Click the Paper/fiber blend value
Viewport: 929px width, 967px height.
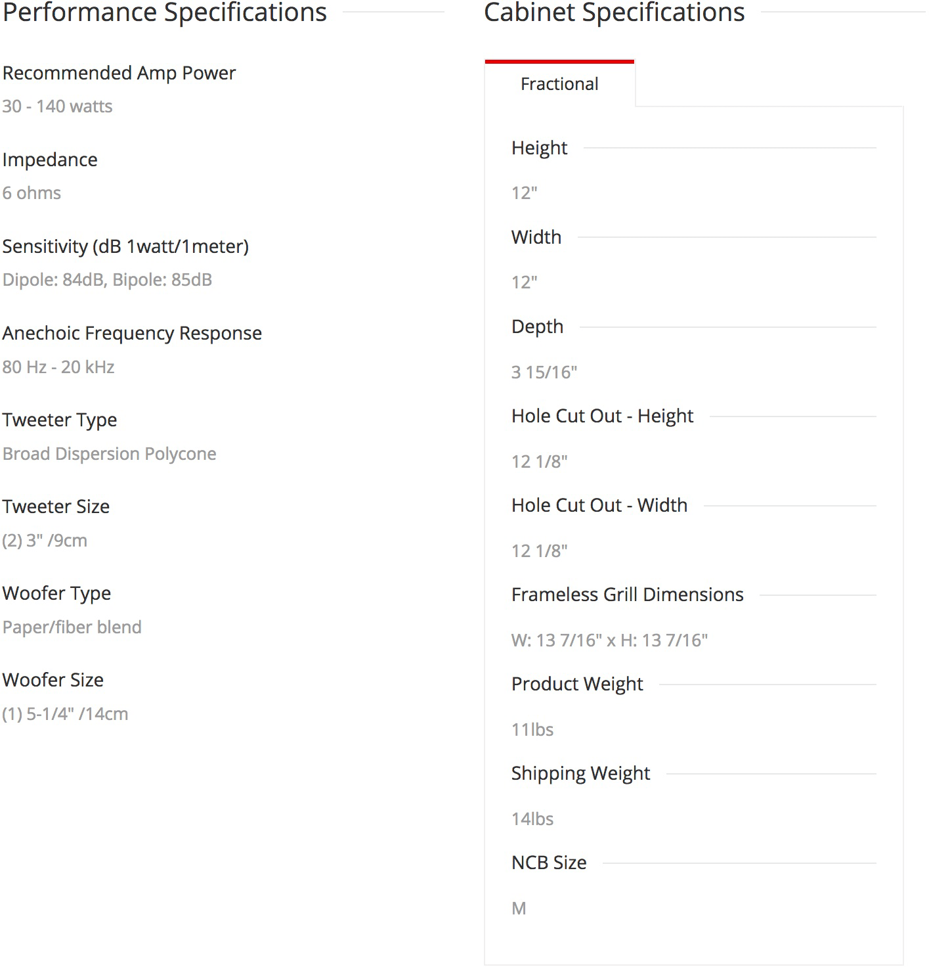tap(72, 627)
